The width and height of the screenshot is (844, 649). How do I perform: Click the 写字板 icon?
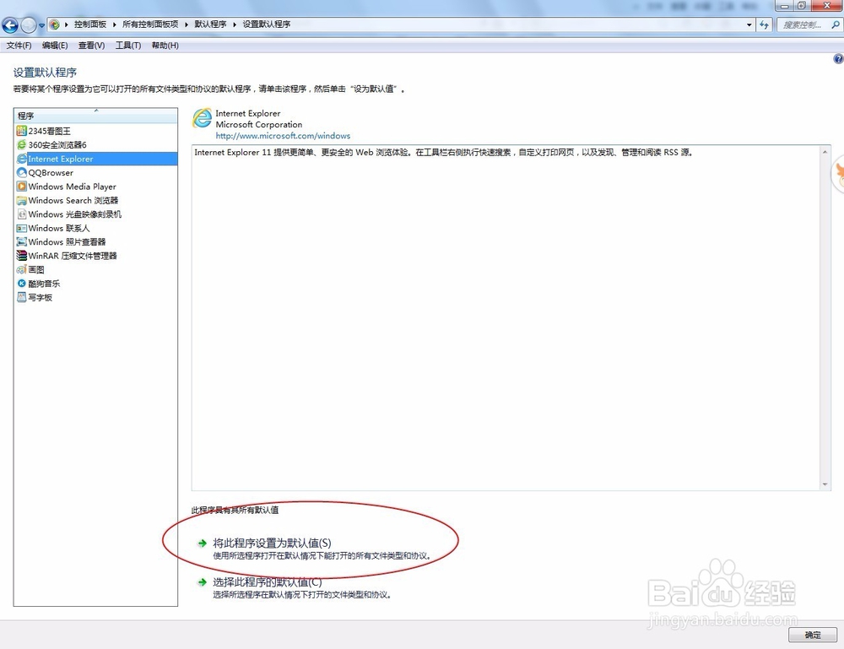click(22, 297)
